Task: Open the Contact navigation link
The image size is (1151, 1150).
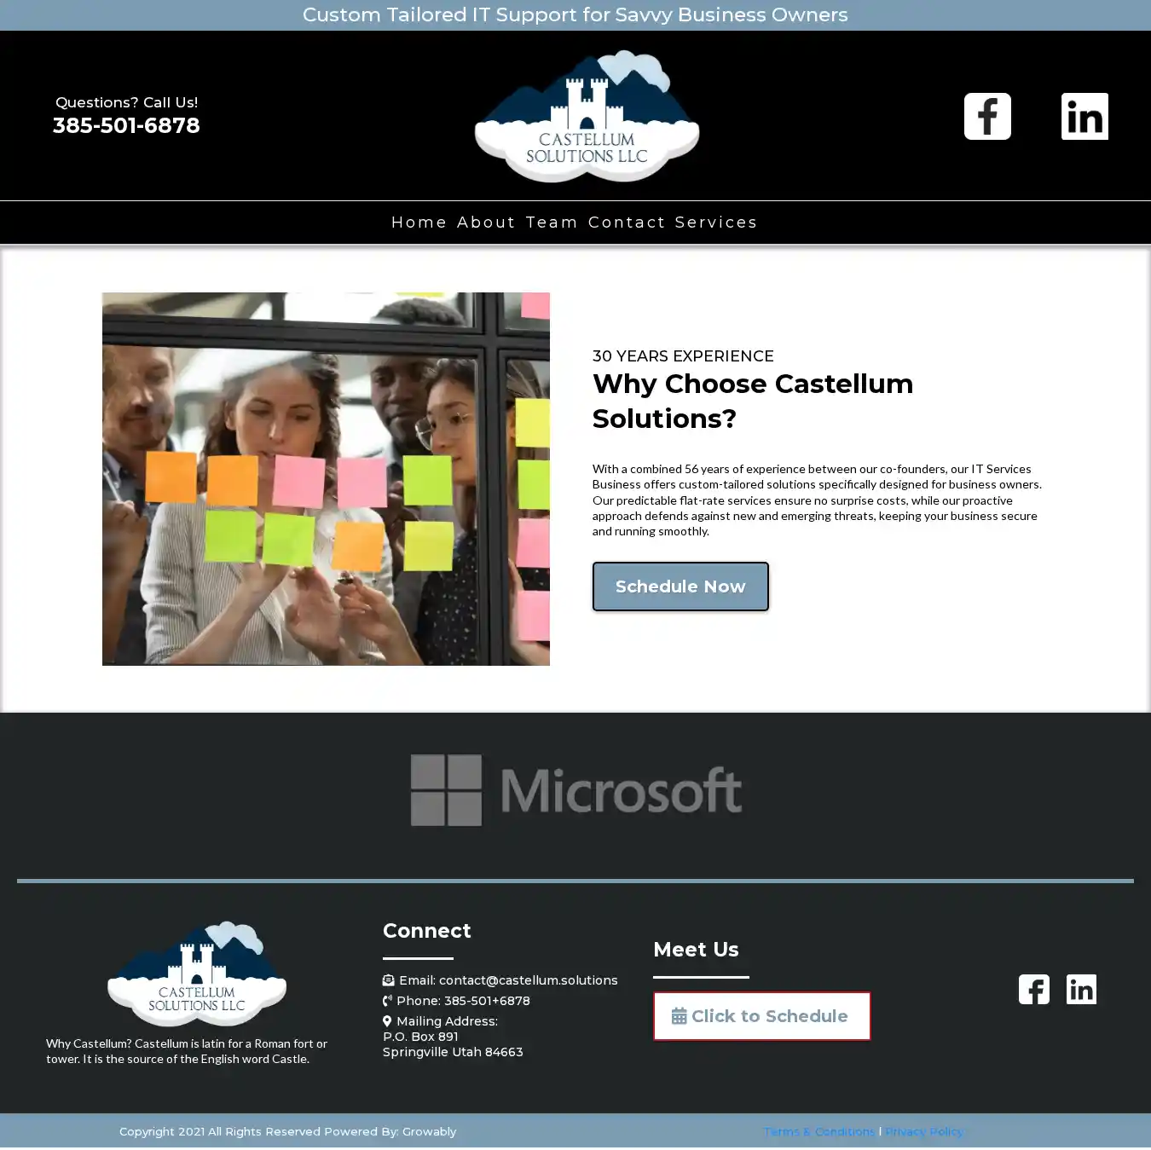Action: click(x=627, y=222)
